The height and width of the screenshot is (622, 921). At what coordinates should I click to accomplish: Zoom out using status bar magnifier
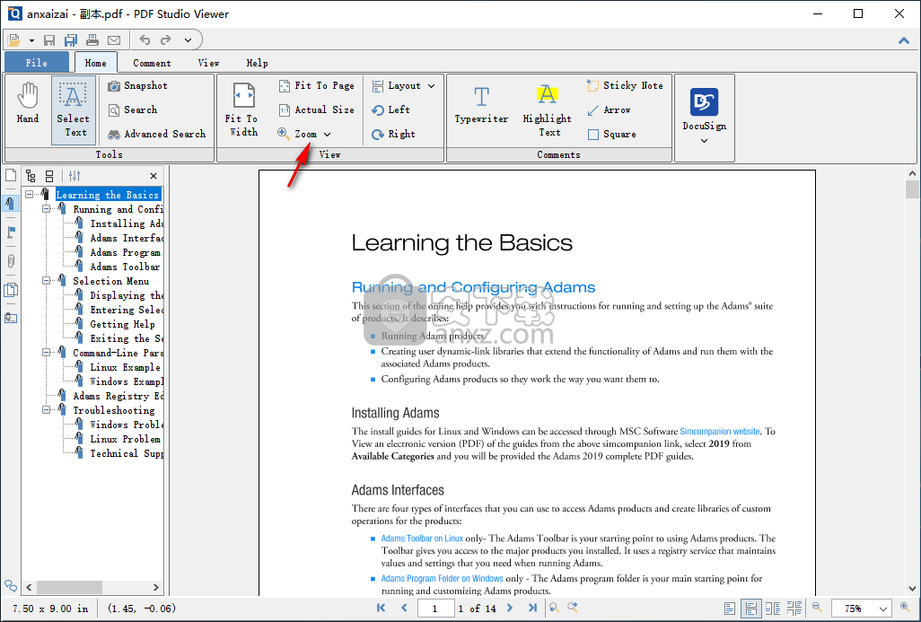coord(817,608)
